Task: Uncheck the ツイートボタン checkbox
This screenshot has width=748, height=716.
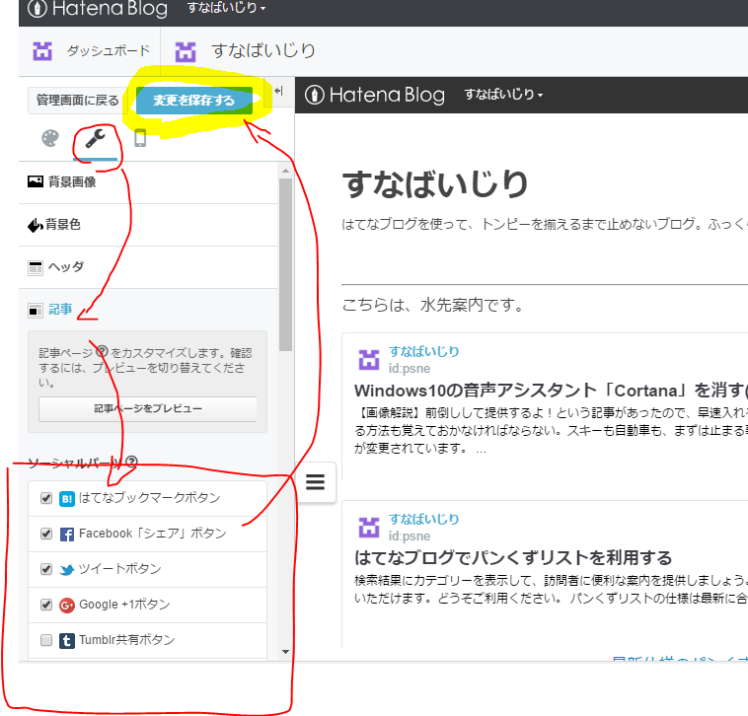Action: click(46, 569)
